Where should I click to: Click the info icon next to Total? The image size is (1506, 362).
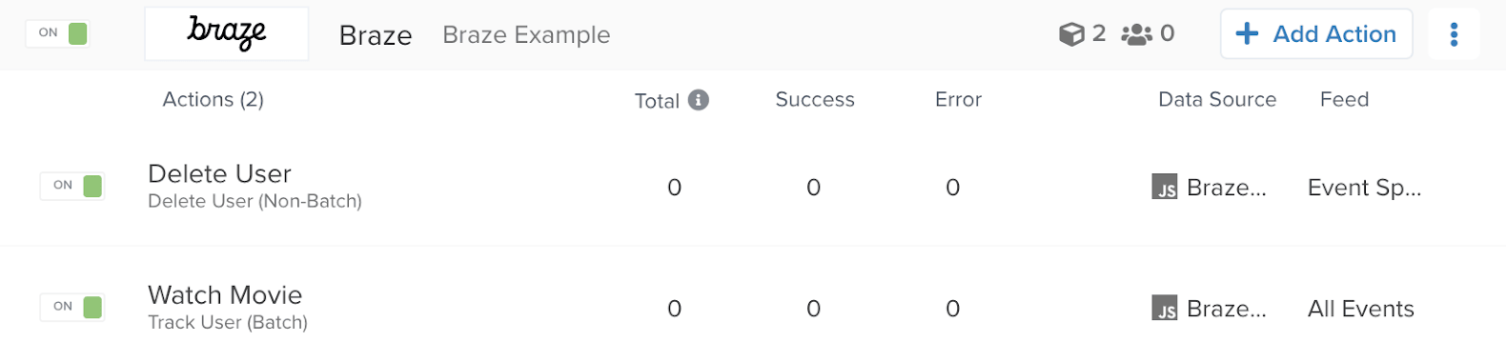tap(699, 100)
